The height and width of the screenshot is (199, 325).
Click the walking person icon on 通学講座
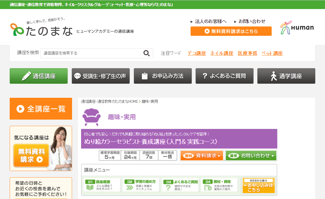pyautogui.click(x=274, y=76)
